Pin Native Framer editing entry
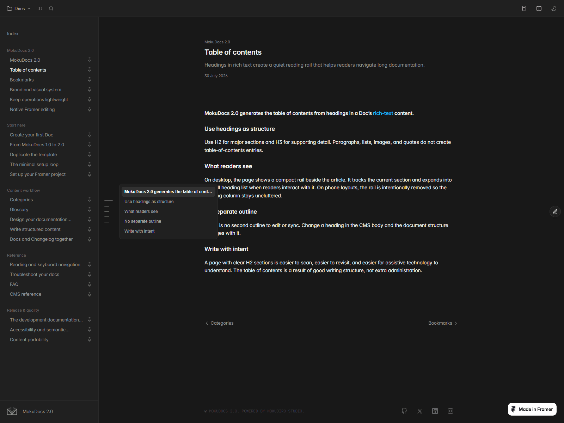 [x=90, y=109]
